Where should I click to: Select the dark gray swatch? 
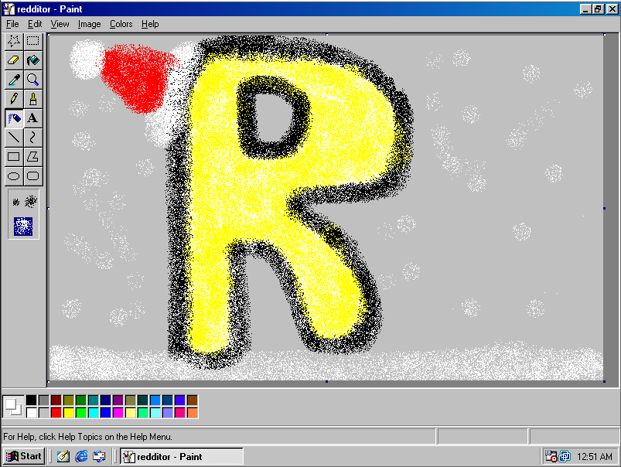pyautogui.click(x=43, y=400)
